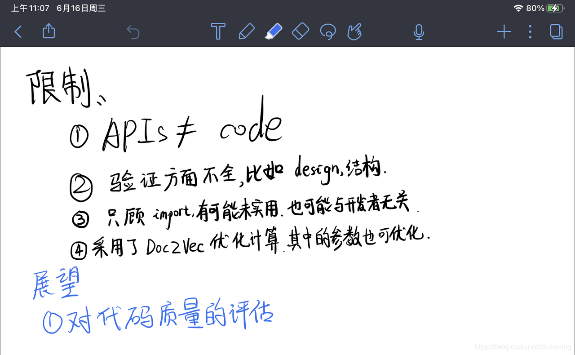Select the Pen tool

(x=247, y=31)
